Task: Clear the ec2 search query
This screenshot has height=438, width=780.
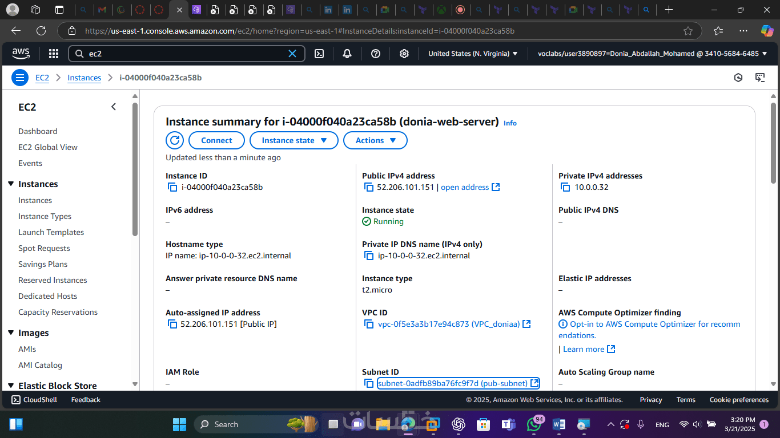Action: click(x=292, y=54)
